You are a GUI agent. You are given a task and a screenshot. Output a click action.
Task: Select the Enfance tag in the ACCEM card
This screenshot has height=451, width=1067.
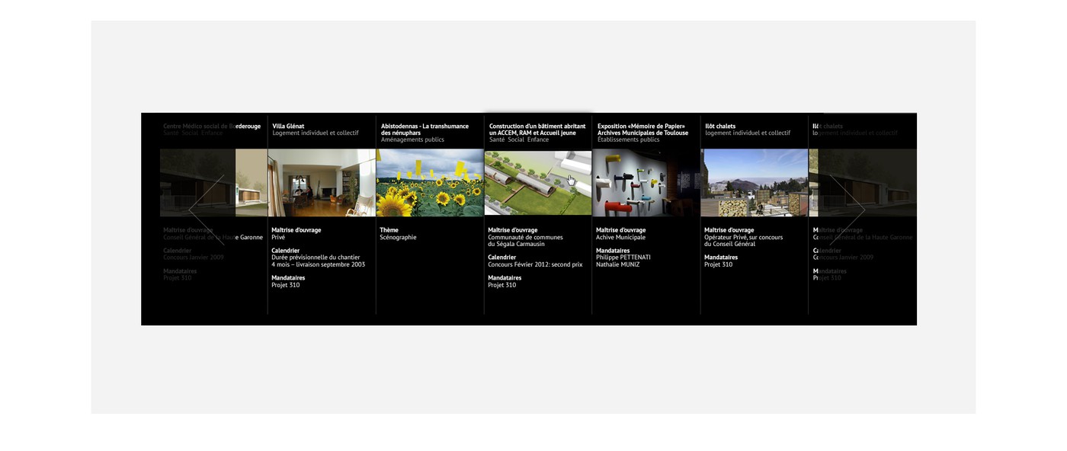click(x=538, y=140)
